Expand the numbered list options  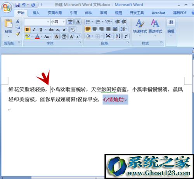tap(102, 22)
